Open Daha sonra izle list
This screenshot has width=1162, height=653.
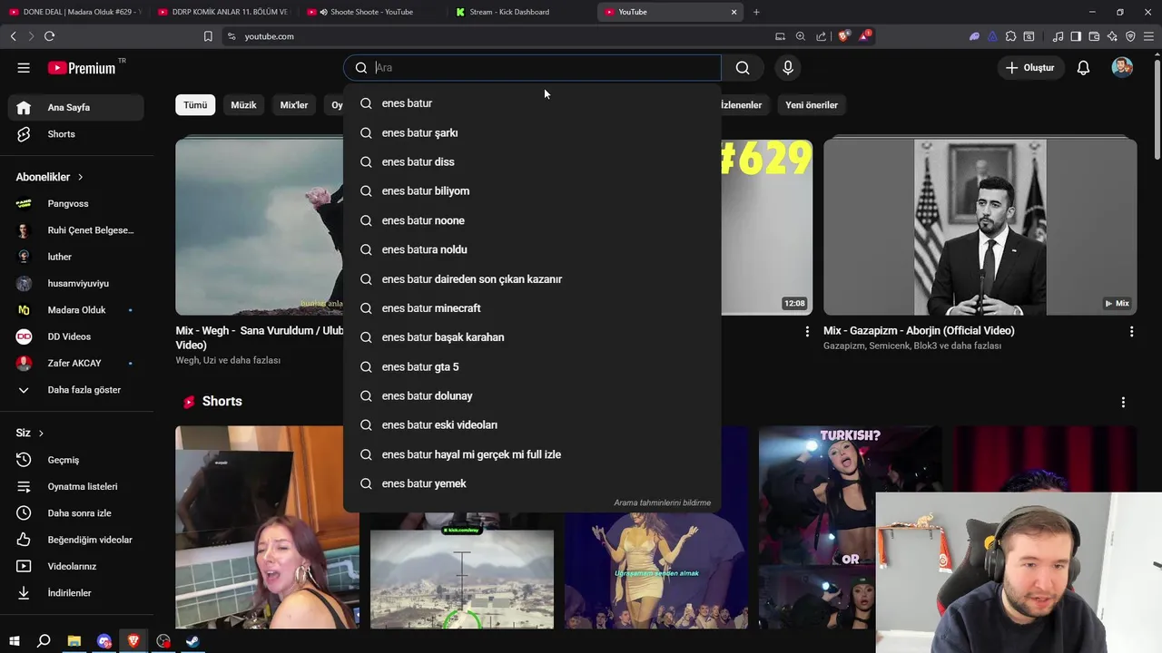[76, 513]
